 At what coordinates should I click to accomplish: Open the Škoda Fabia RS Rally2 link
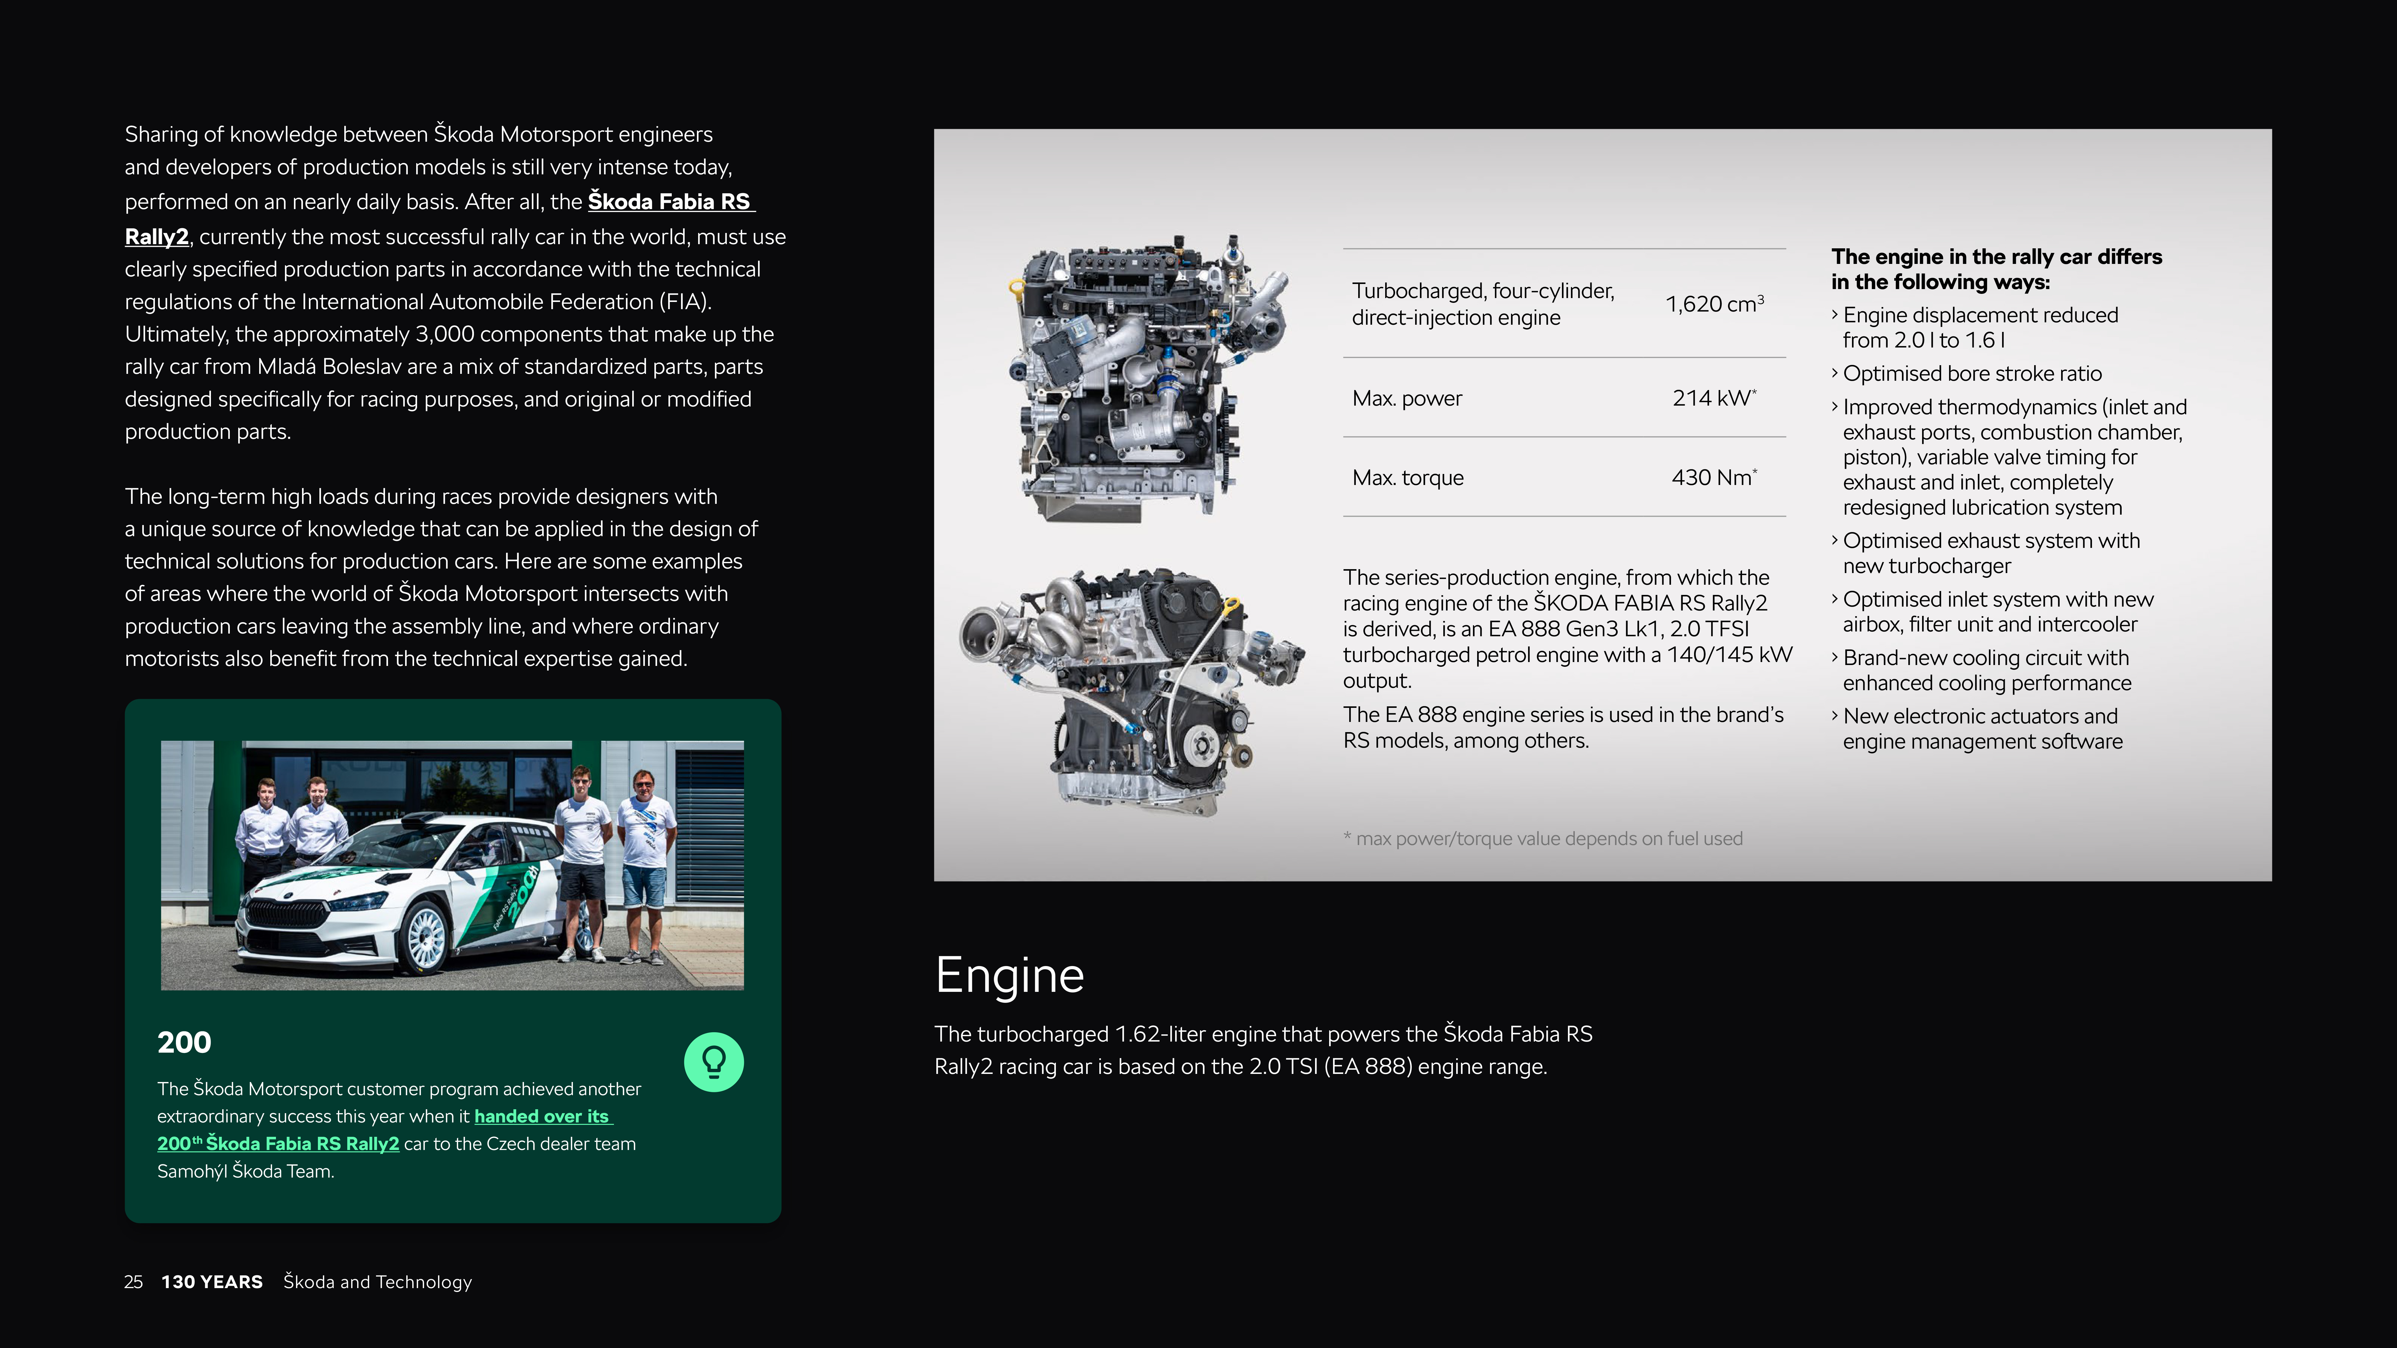pos(670,202)
